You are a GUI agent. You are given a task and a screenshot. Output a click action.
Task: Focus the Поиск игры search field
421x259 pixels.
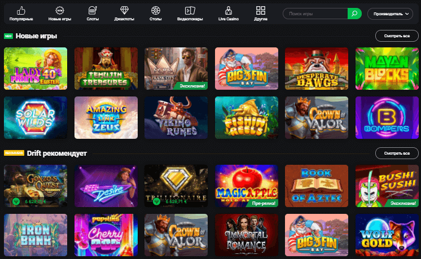tap(315, 14)
